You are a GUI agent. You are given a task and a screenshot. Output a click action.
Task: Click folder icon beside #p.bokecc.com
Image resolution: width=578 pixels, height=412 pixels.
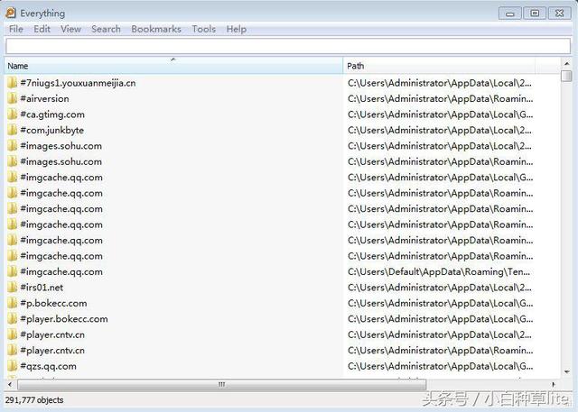tap(12, 303)
